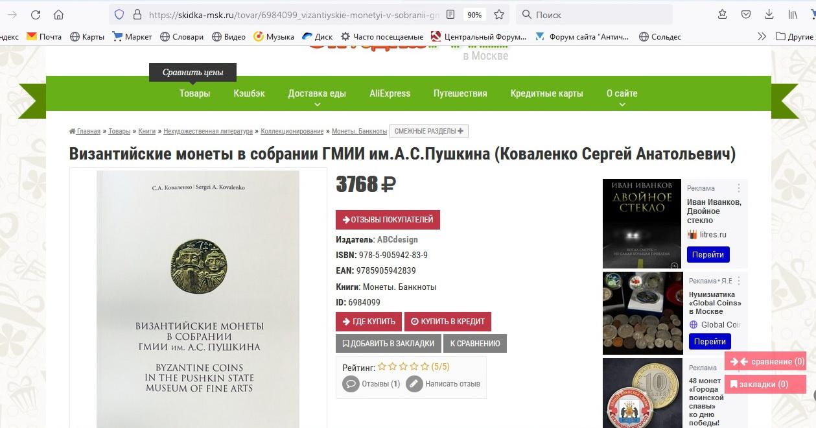Image resolution: width=816 pixels, height=428 pixels.
Task: Set rating to third star
Action: click(x=403, y=366)
